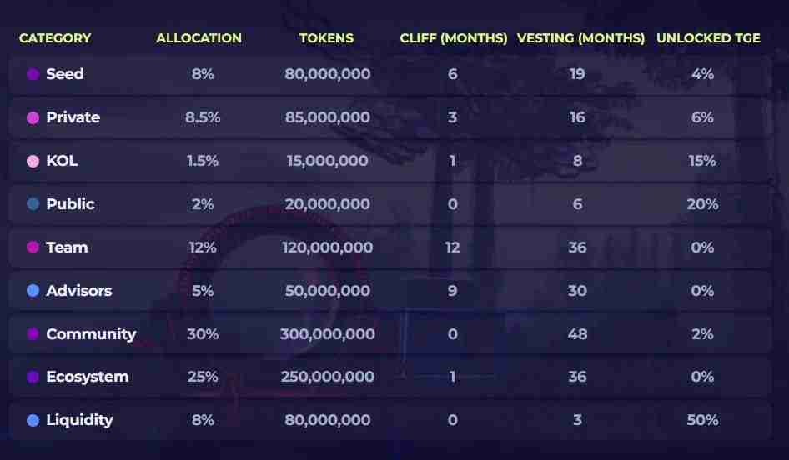Click the Community category label
The image size is (789, 460).
coord(91,334)
